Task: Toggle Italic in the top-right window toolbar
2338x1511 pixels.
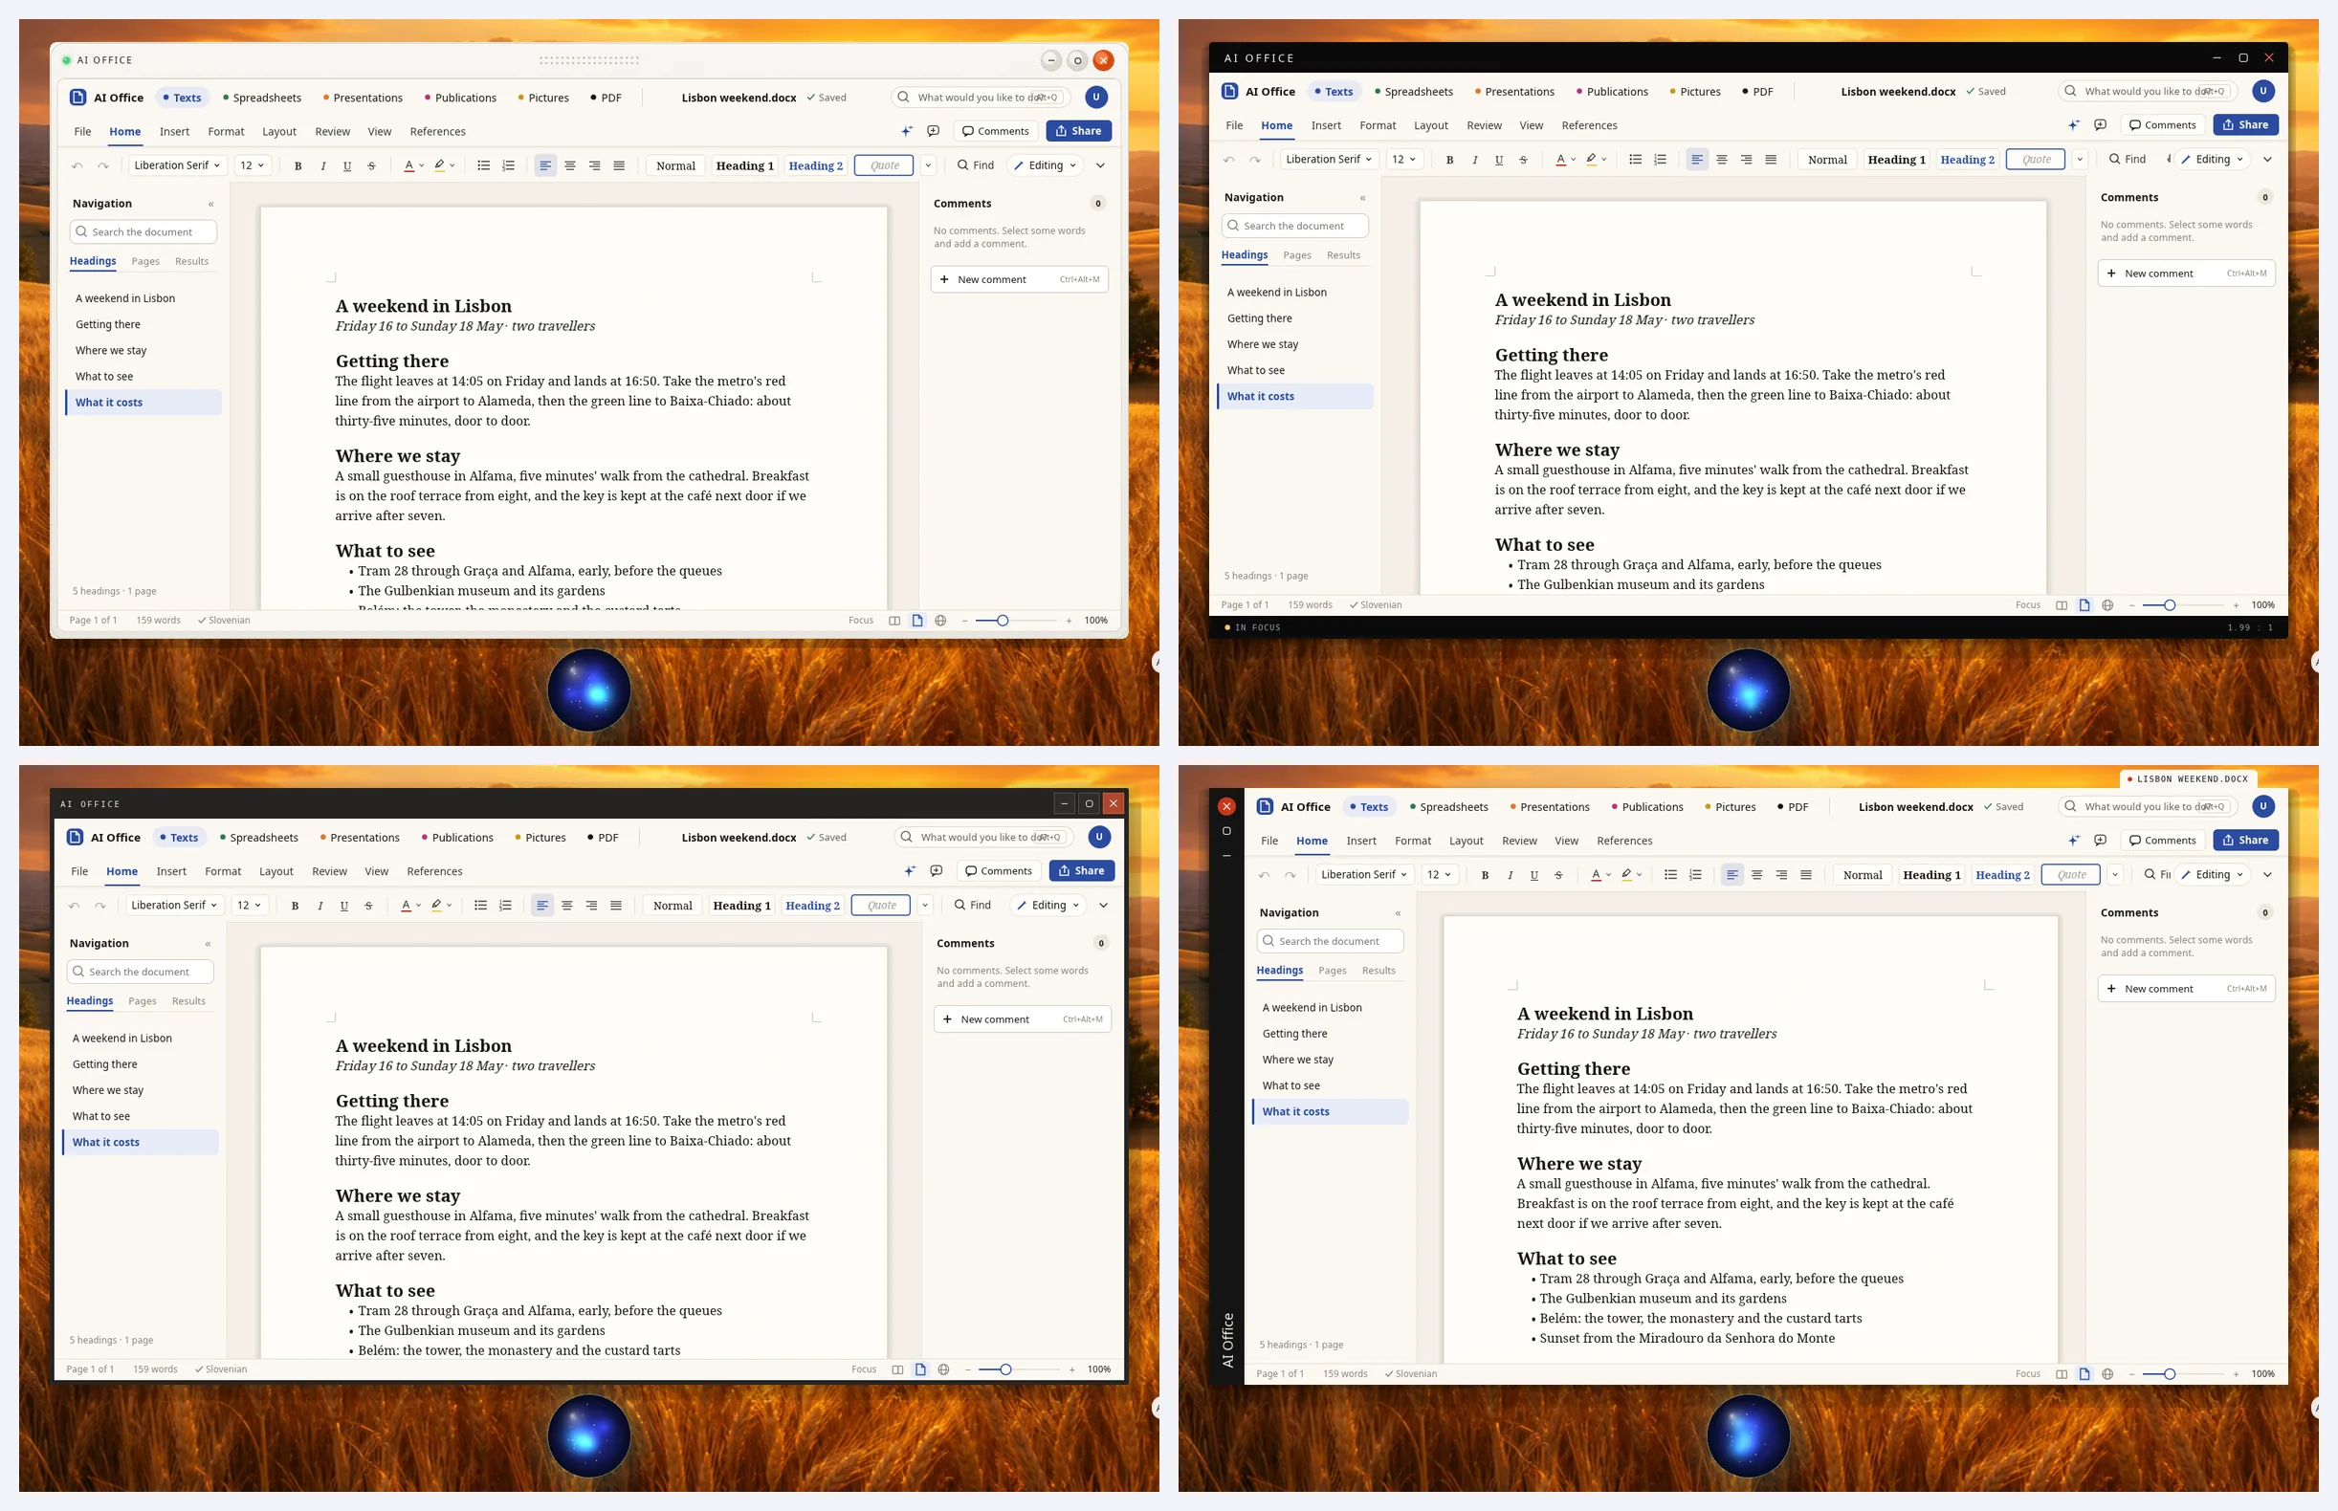Action: tap(1474, 160)
